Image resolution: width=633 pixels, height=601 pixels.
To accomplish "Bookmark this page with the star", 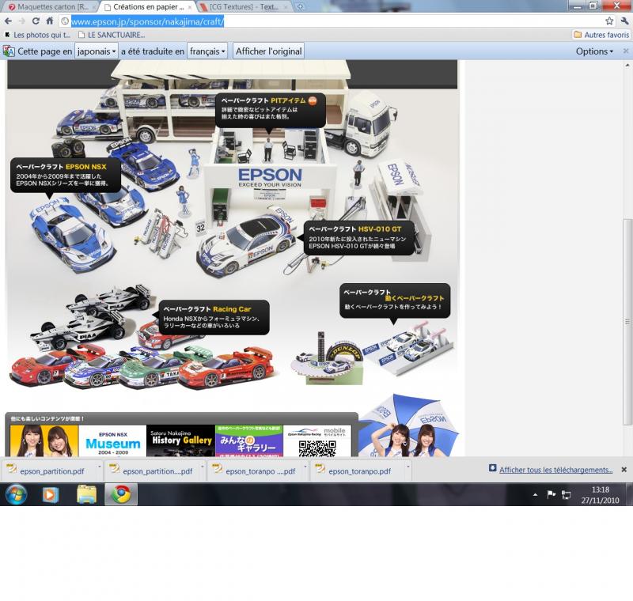I will pyautogui.click(x=609, y=21).
